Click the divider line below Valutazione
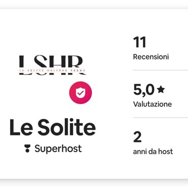This screenshot has width=188, height=187. pos(161,117)
